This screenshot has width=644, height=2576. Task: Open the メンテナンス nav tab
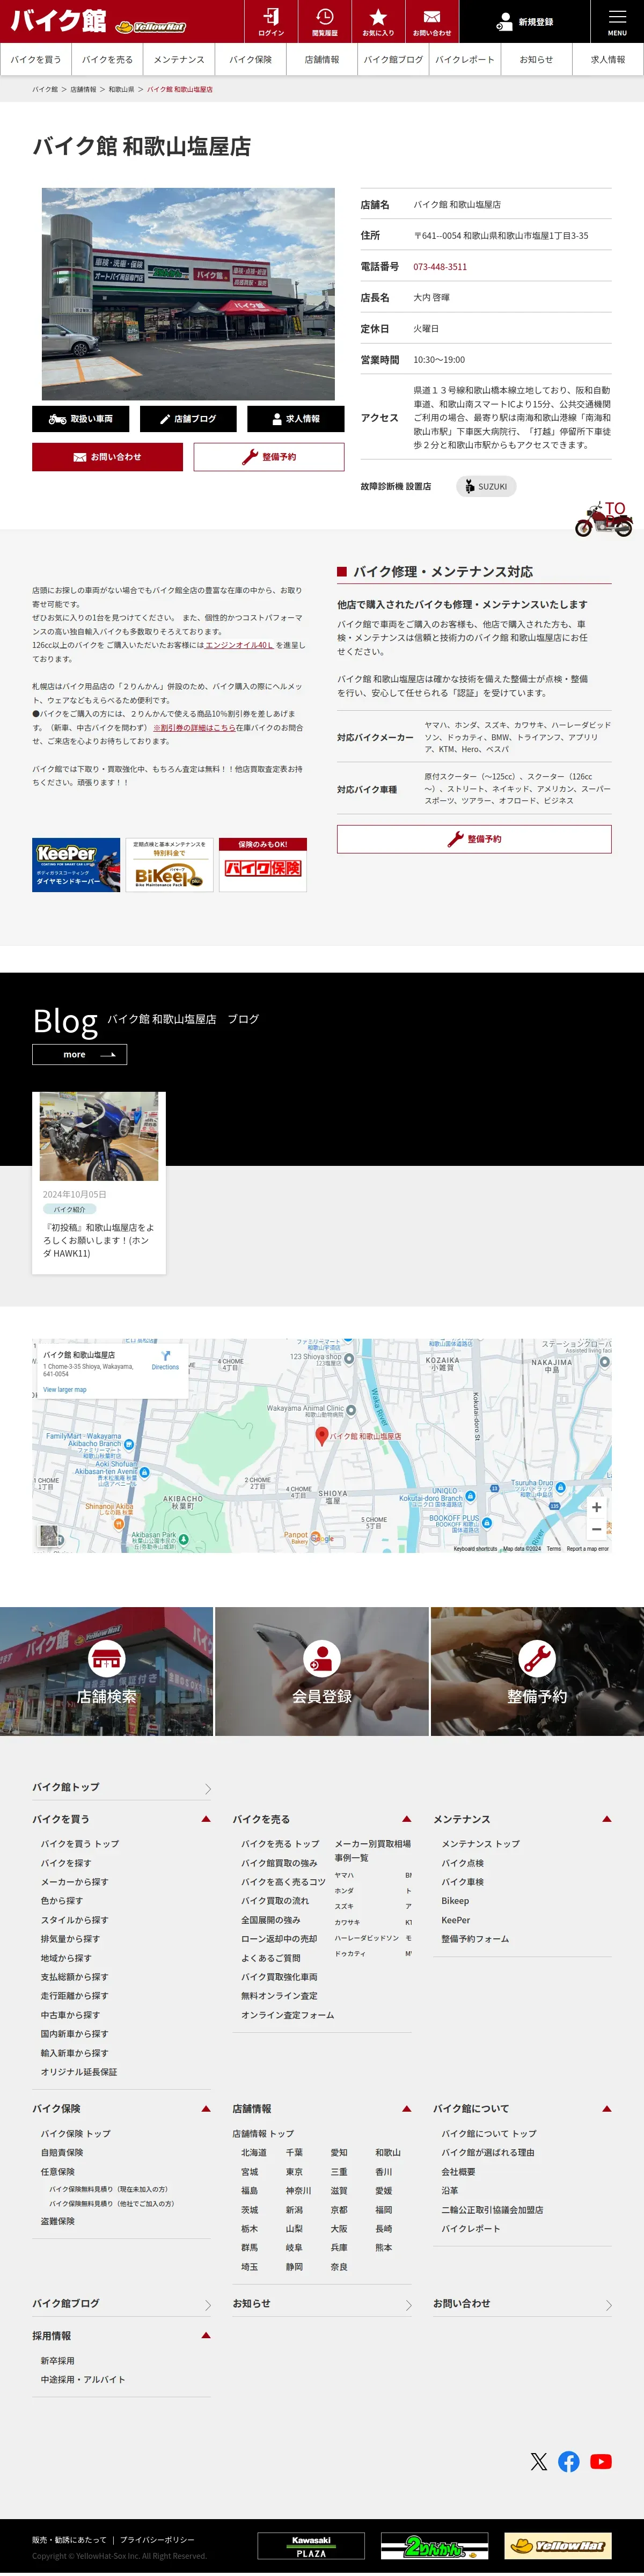(179, 60)
